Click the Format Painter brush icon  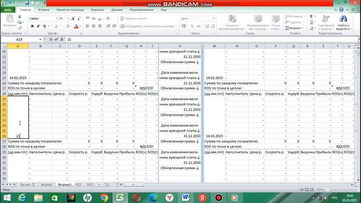(20, 28)
